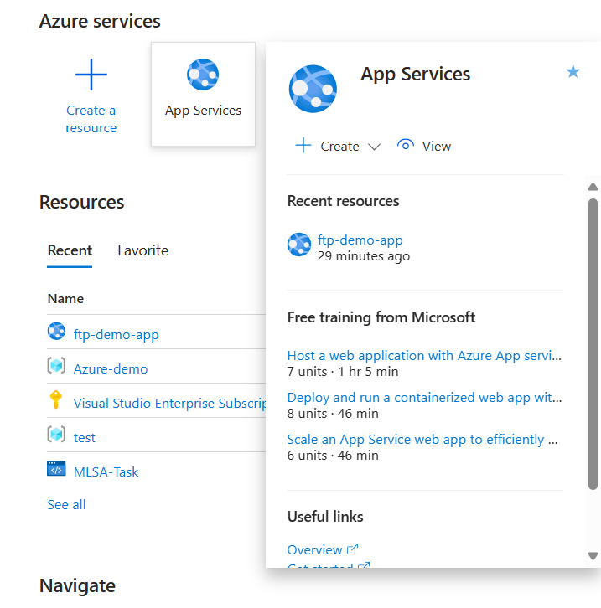This screenshot has width=601, height=608.
Task: Open the App Services tile in Azure services
Action: click(203, 95)
